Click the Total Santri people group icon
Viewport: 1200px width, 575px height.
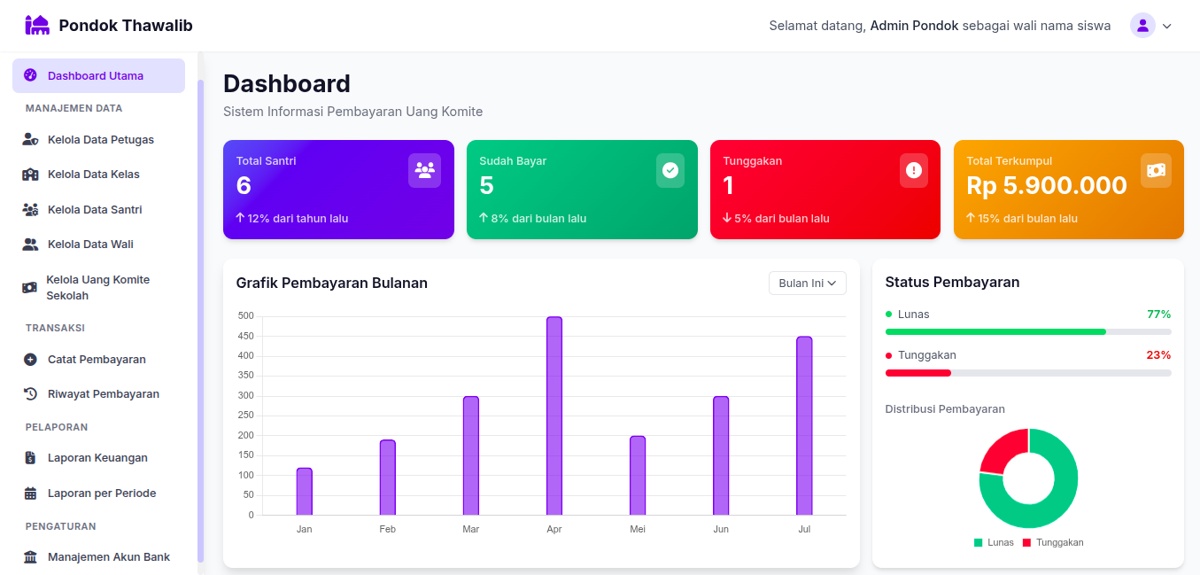tap(424, 170)
